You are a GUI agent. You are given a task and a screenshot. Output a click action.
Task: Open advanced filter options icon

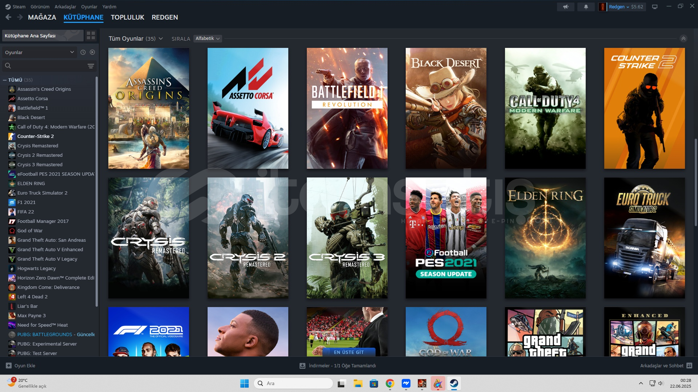pos(91,66)
